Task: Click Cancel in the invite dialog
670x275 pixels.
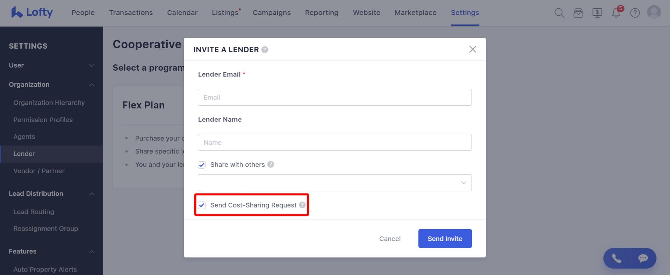Action: click(390, 239)
